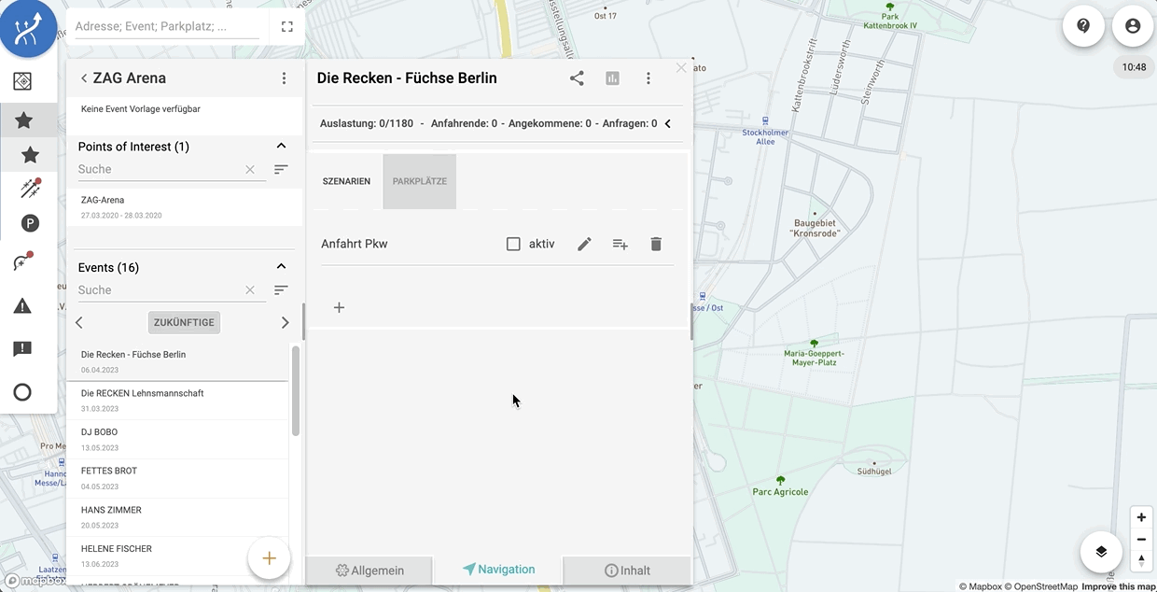1157x592 pixels.
Task: Zoom in on the map
Action: [x=1141, y=517]
